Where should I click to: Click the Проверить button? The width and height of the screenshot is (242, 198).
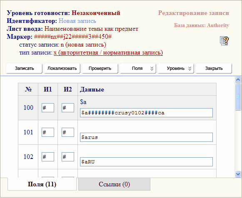point(100,68)
